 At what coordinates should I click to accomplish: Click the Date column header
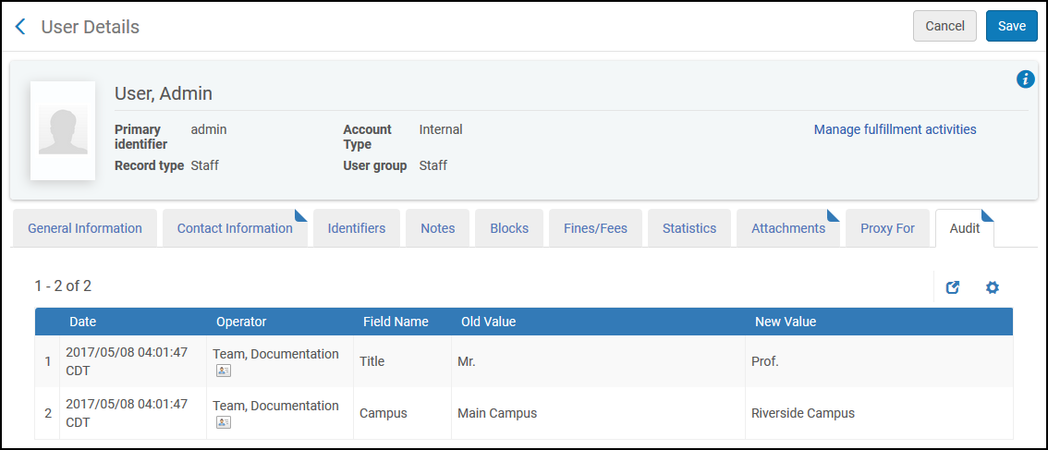82,322
